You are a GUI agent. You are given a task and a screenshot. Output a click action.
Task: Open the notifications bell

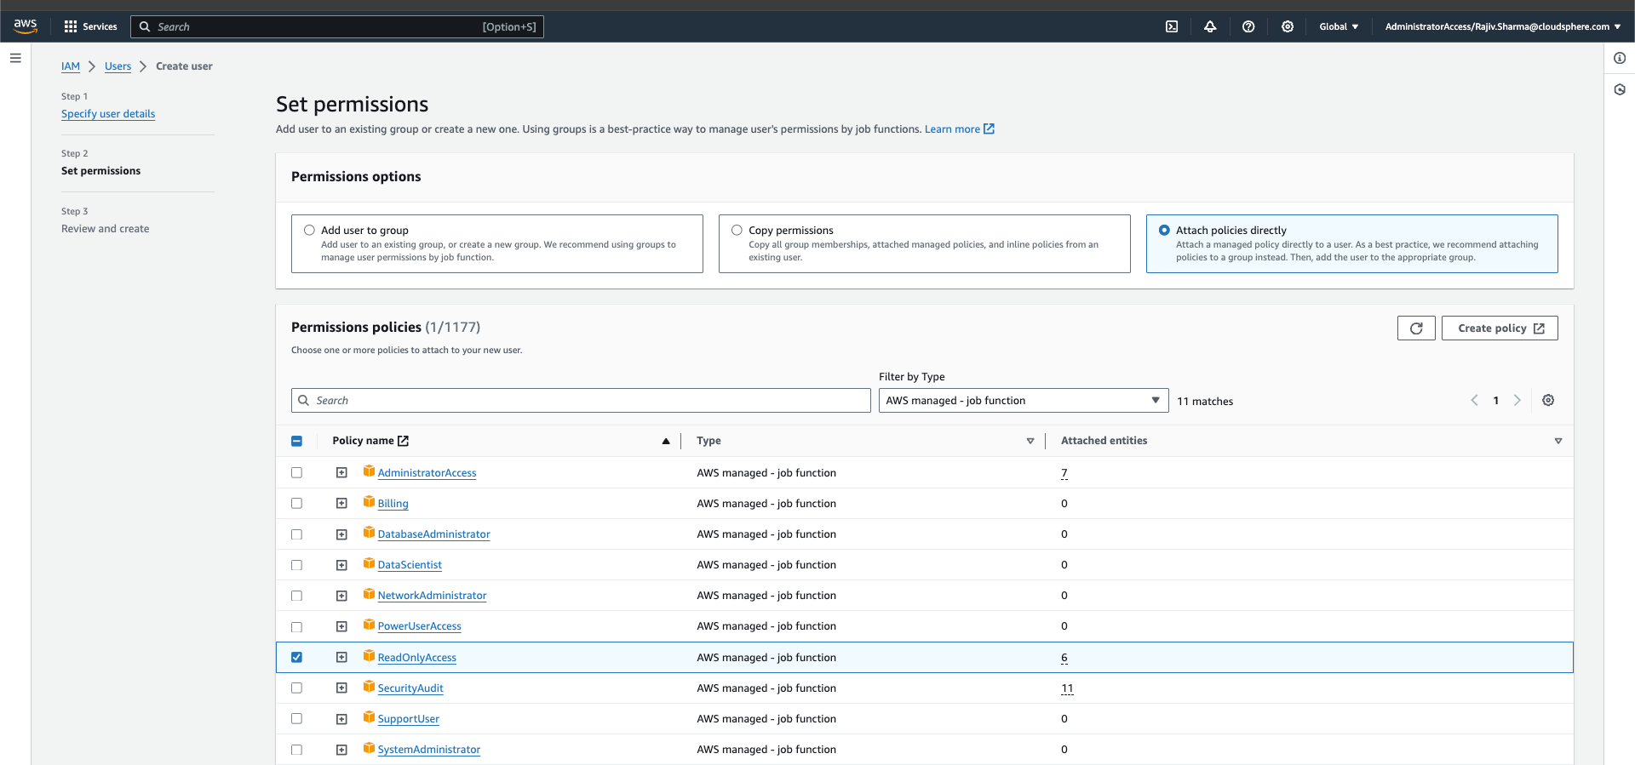tap(1210, 26)
